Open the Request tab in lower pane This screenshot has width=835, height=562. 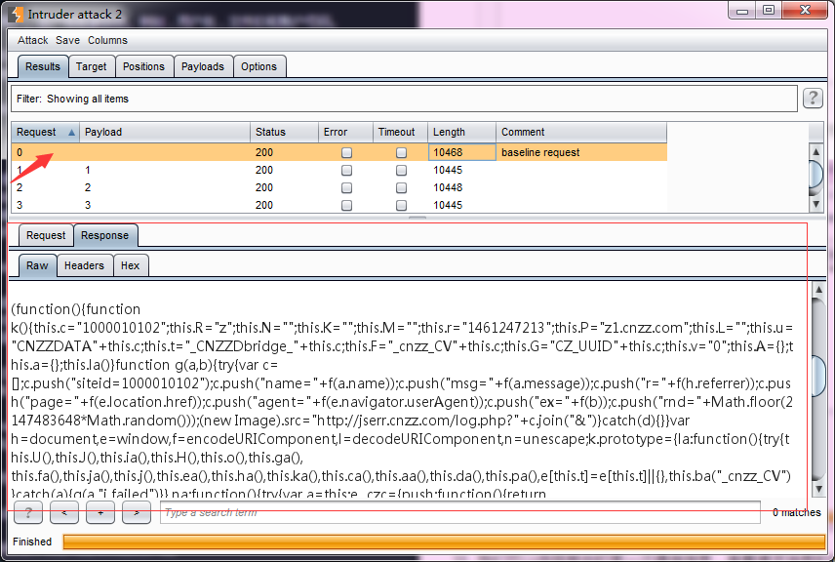click(x=46, y=235)
